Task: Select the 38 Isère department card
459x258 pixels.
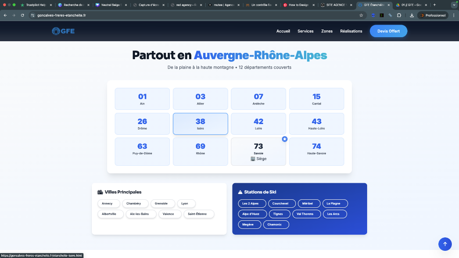Action: (x=200, y=124)
